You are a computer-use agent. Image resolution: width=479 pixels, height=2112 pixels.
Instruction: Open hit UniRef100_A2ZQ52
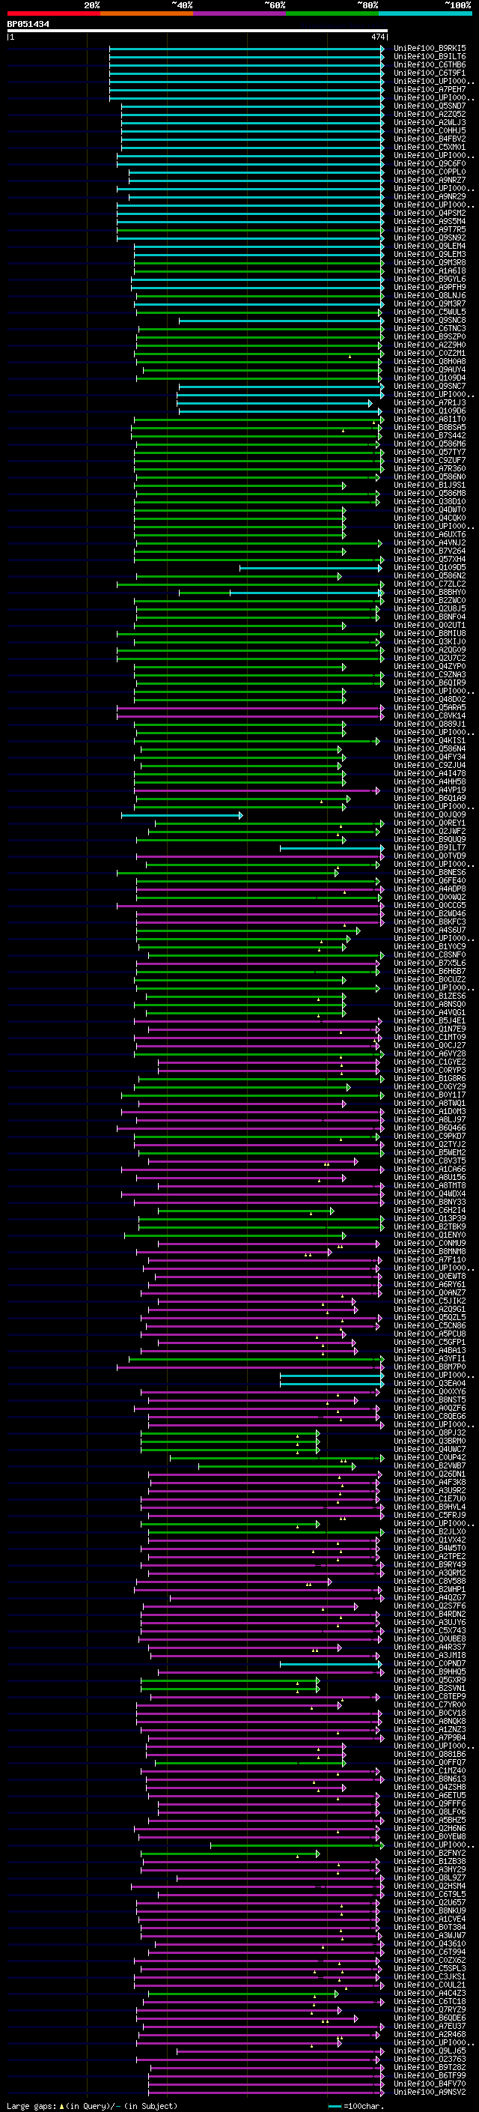pos(430,114)
